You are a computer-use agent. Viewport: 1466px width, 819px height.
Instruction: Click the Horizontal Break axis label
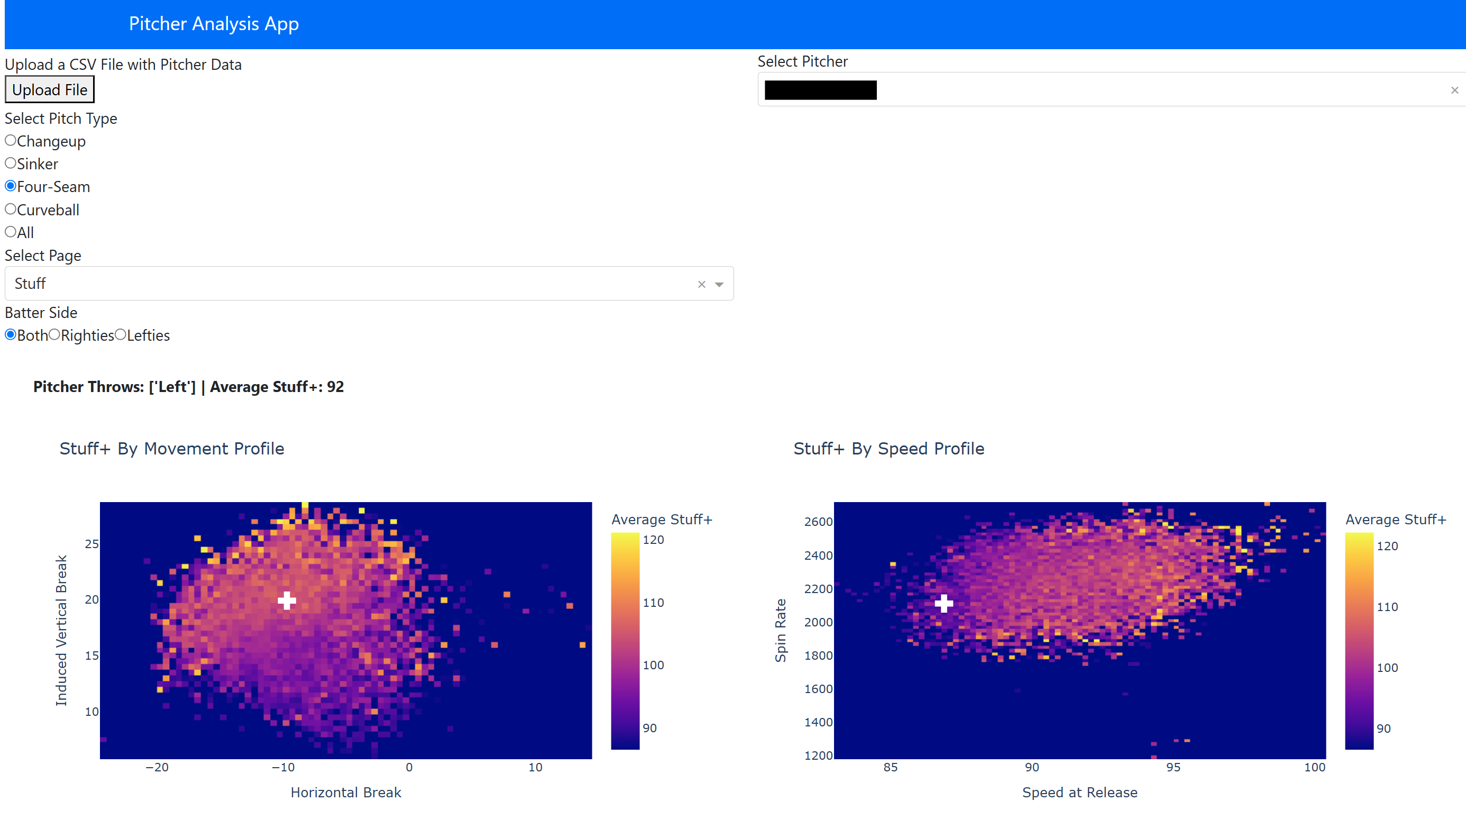346,793
